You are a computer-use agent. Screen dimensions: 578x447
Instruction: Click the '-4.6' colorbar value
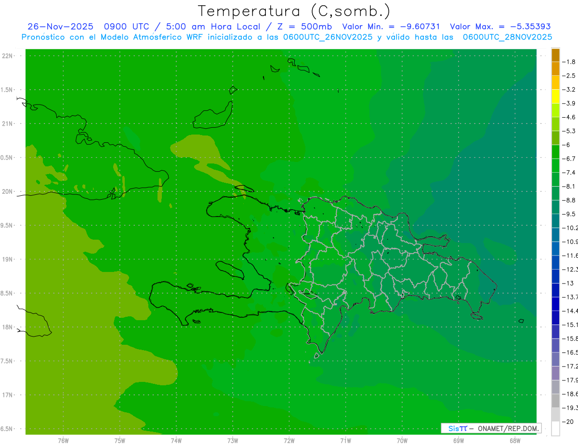coord(570,117)
